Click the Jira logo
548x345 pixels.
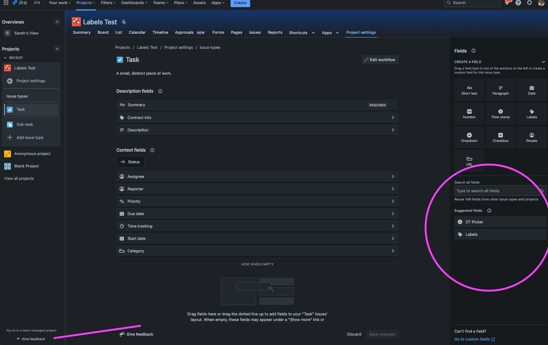(20, 2)
